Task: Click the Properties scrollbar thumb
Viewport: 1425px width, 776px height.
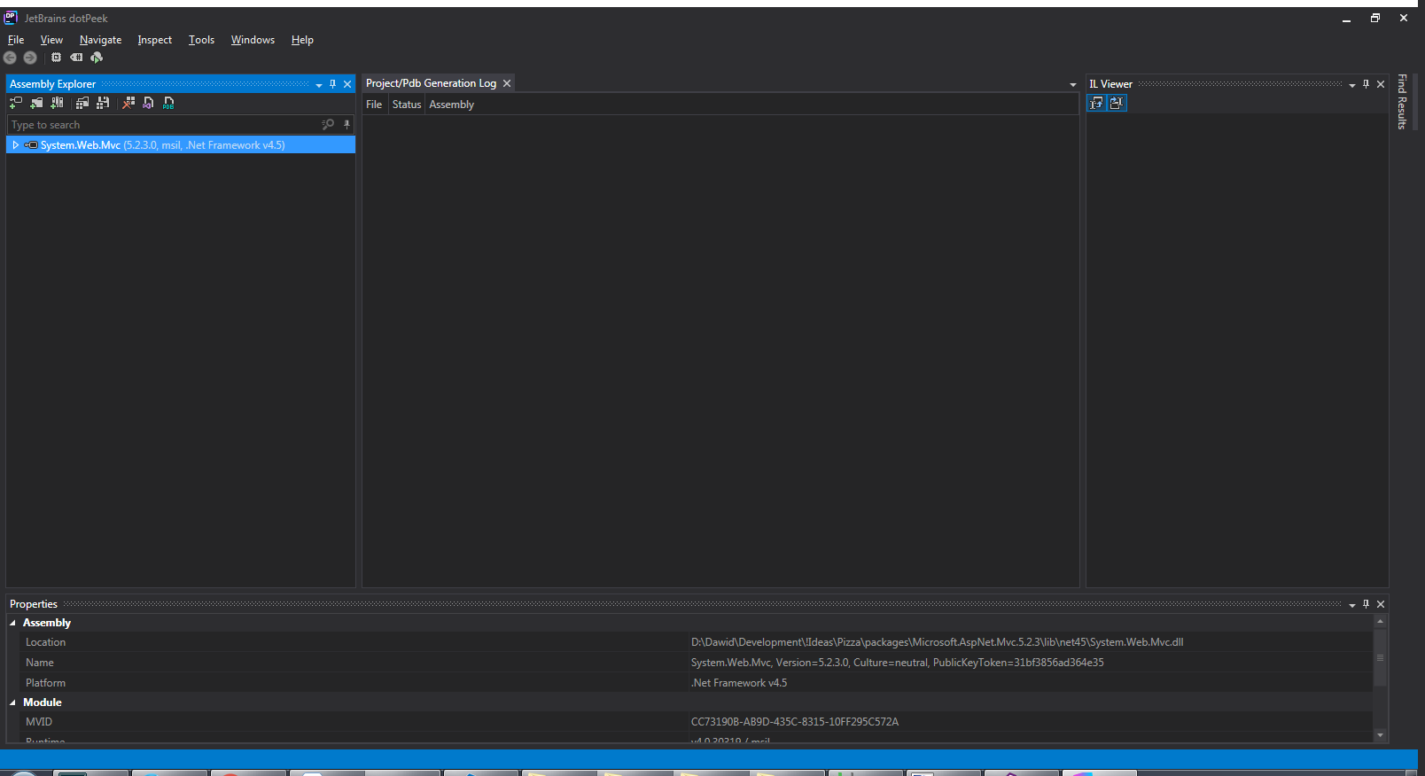Action: click(x=1380, y=657)
